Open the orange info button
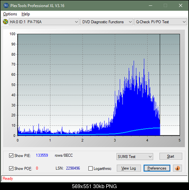This screenshot has height=190, width=189. [177, 168]
